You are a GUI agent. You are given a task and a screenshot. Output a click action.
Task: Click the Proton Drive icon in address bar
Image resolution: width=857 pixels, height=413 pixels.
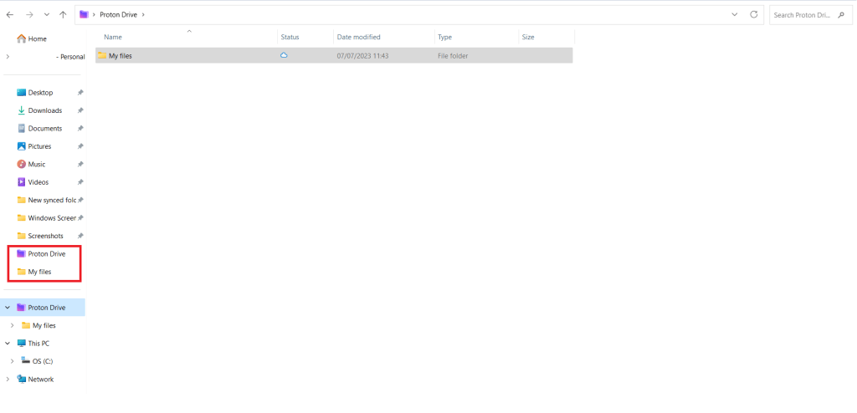[85, 15]
